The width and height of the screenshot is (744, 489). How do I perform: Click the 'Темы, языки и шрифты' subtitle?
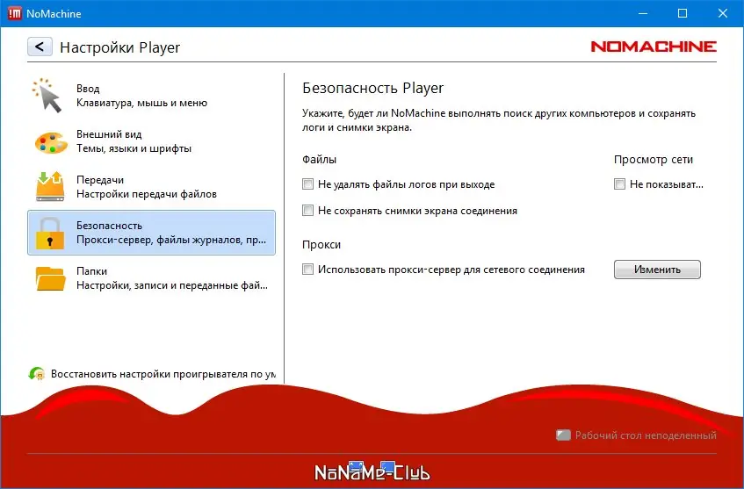click(134, 148)
